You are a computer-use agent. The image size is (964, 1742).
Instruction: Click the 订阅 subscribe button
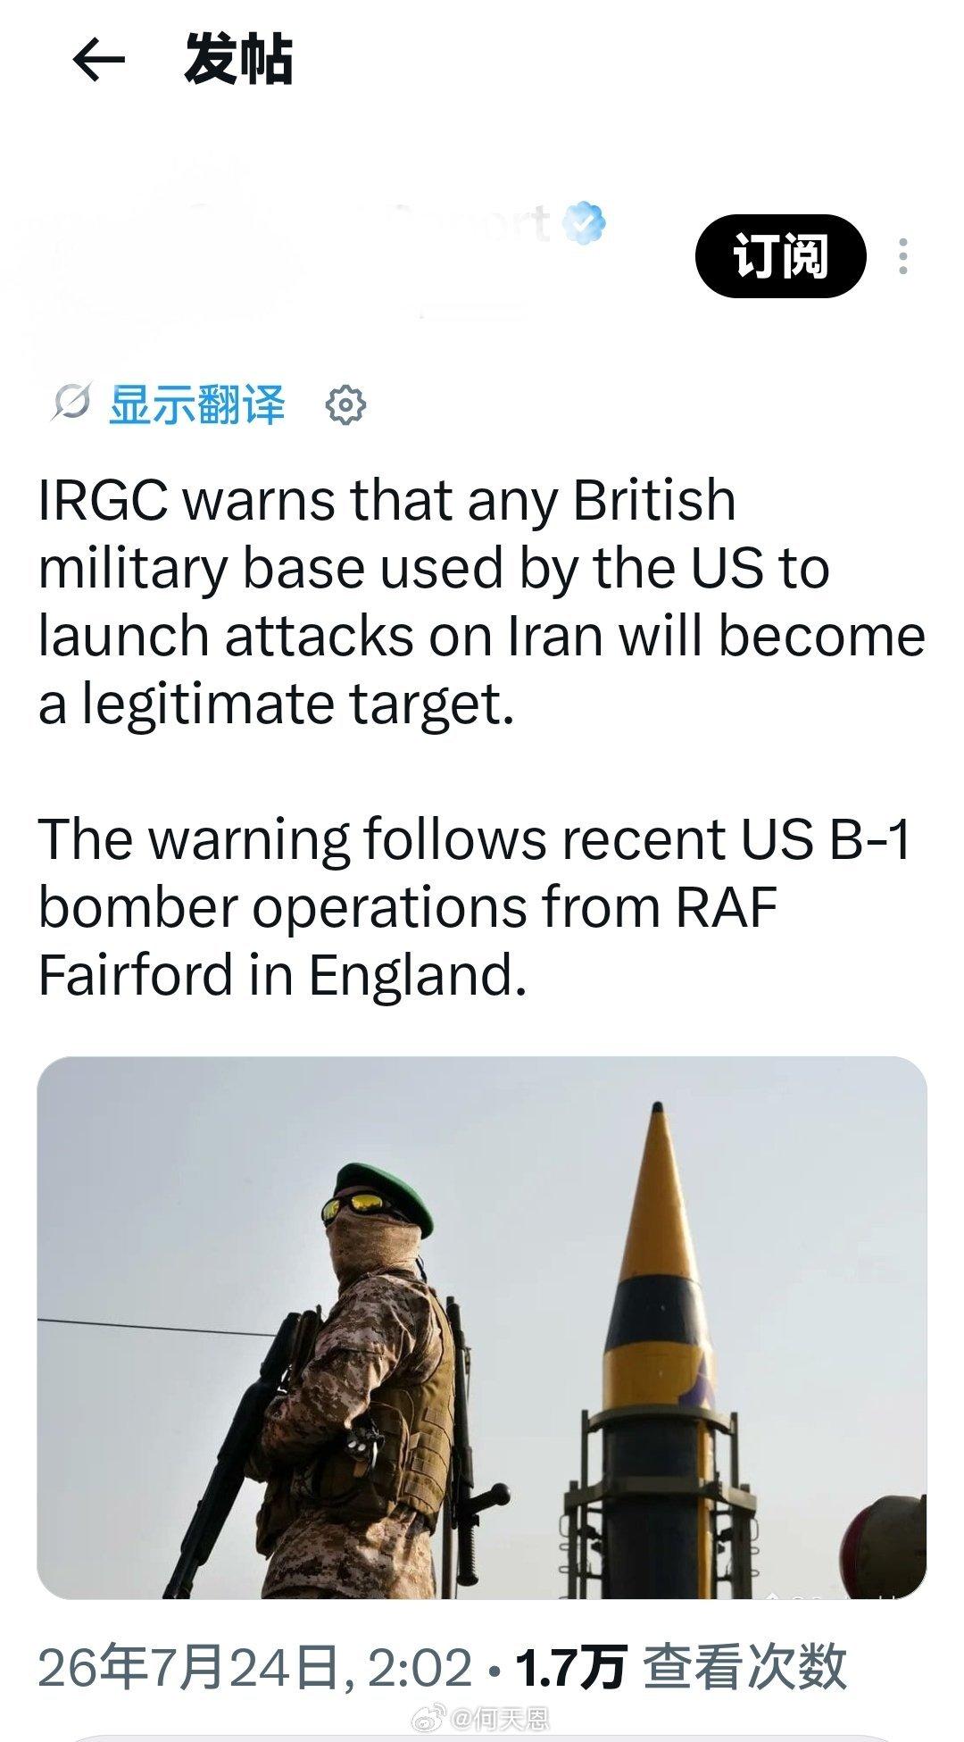click(781, 257)
